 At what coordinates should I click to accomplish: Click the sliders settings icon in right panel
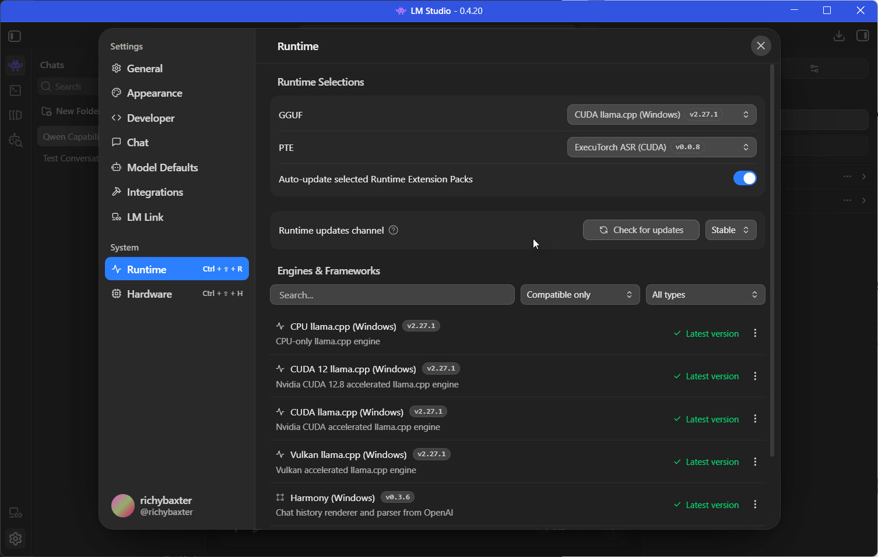point(814,69)
